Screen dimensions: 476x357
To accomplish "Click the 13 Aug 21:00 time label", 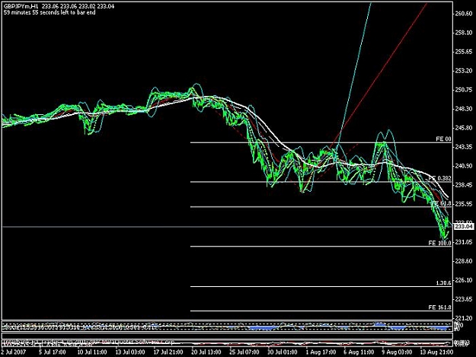I will 436,352.
